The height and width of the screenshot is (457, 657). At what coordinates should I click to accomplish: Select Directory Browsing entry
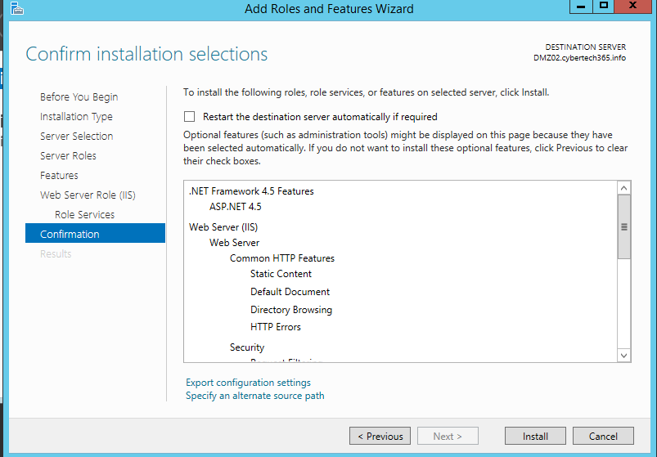pyautogui.click(x=291, y=310)
